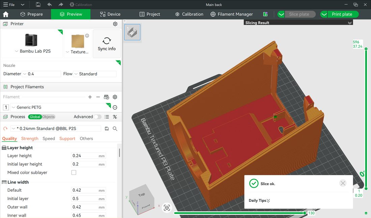Image resolution: width=371 pixels, height=218 pixels.
Task: Expand the Slicing Result panel
Action: (x=350, y=23)
